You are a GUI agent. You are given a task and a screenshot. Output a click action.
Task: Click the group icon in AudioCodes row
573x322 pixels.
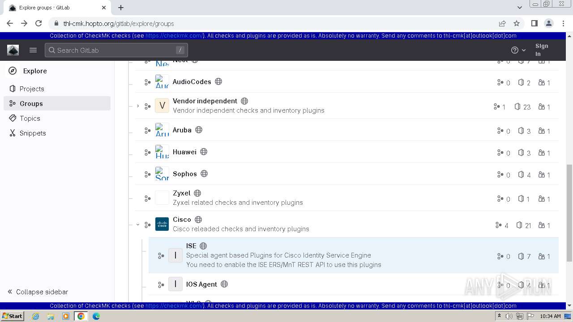[147, 82]
